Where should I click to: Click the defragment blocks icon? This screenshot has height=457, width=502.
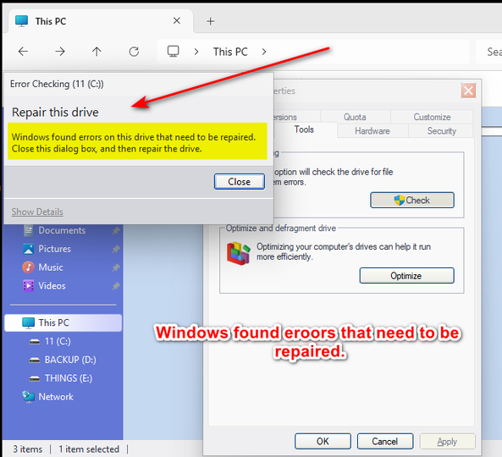click(x=238, y=253)
